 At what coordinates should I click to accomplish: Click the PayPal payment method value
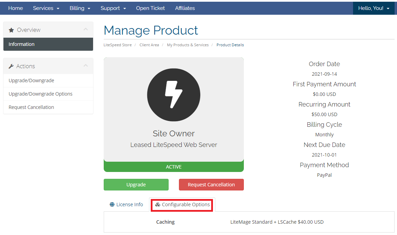coord(324,175)
